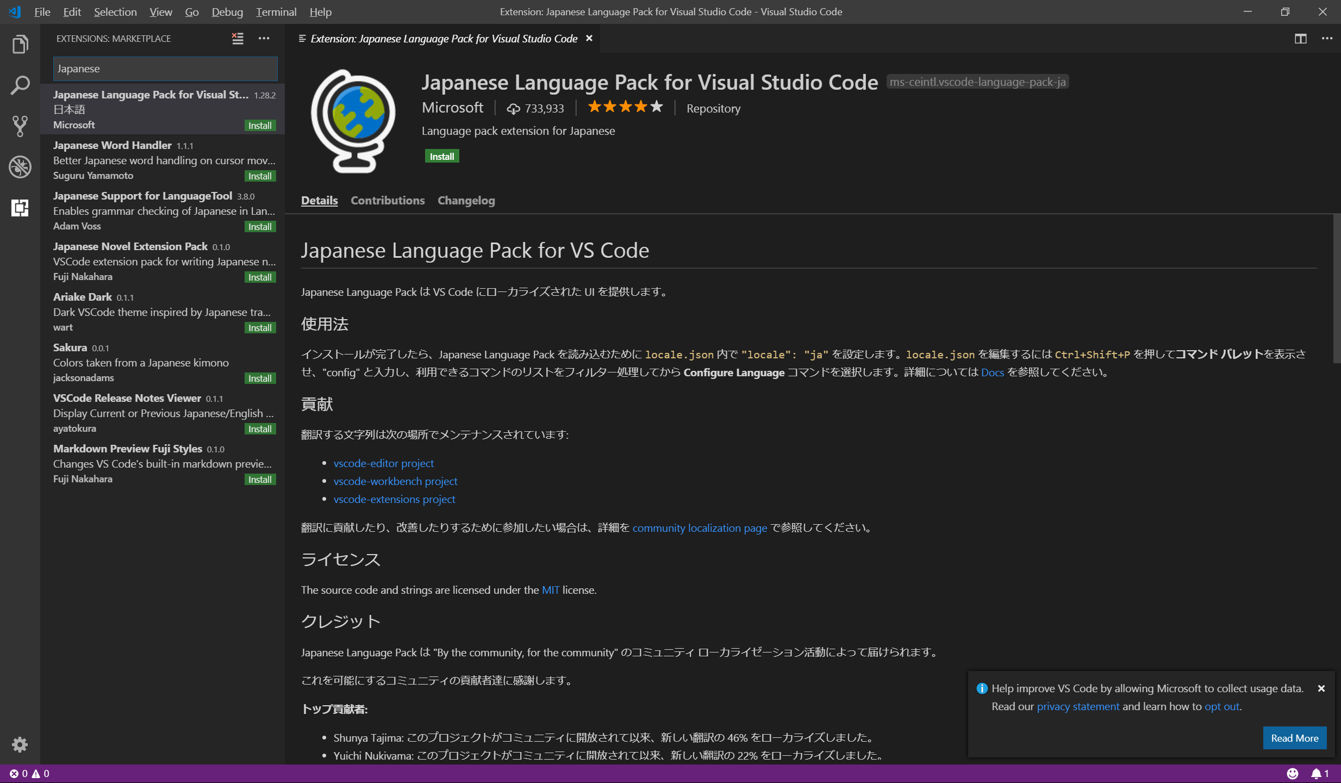This screenshot has width=1341, height=783.
Task: Switch to the Contributions tab
Action: tap(388, 200)
